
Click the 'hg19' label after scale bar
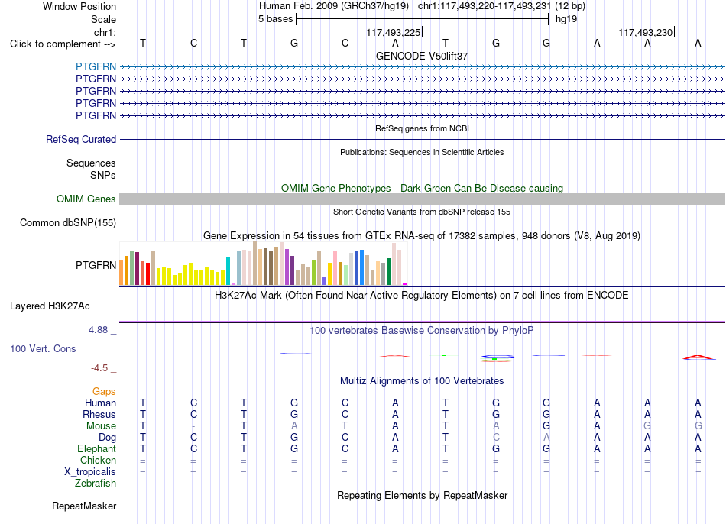click(x=566, y=19)
